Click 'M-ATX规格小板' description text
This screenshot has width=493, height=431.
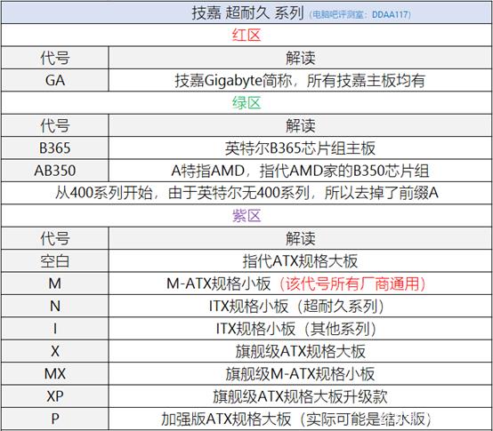(x=219, y=283)
